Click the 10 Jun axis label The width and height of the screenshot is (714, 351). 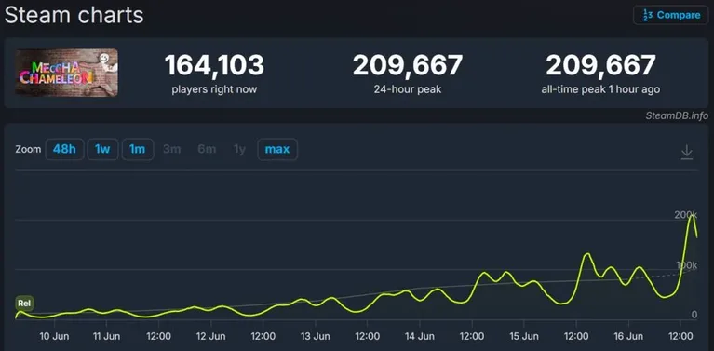(54, 336)
